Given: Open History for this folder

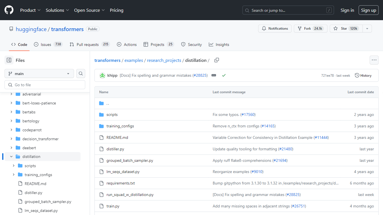Looking at the screenshot, I should click(x=363, y=75).
